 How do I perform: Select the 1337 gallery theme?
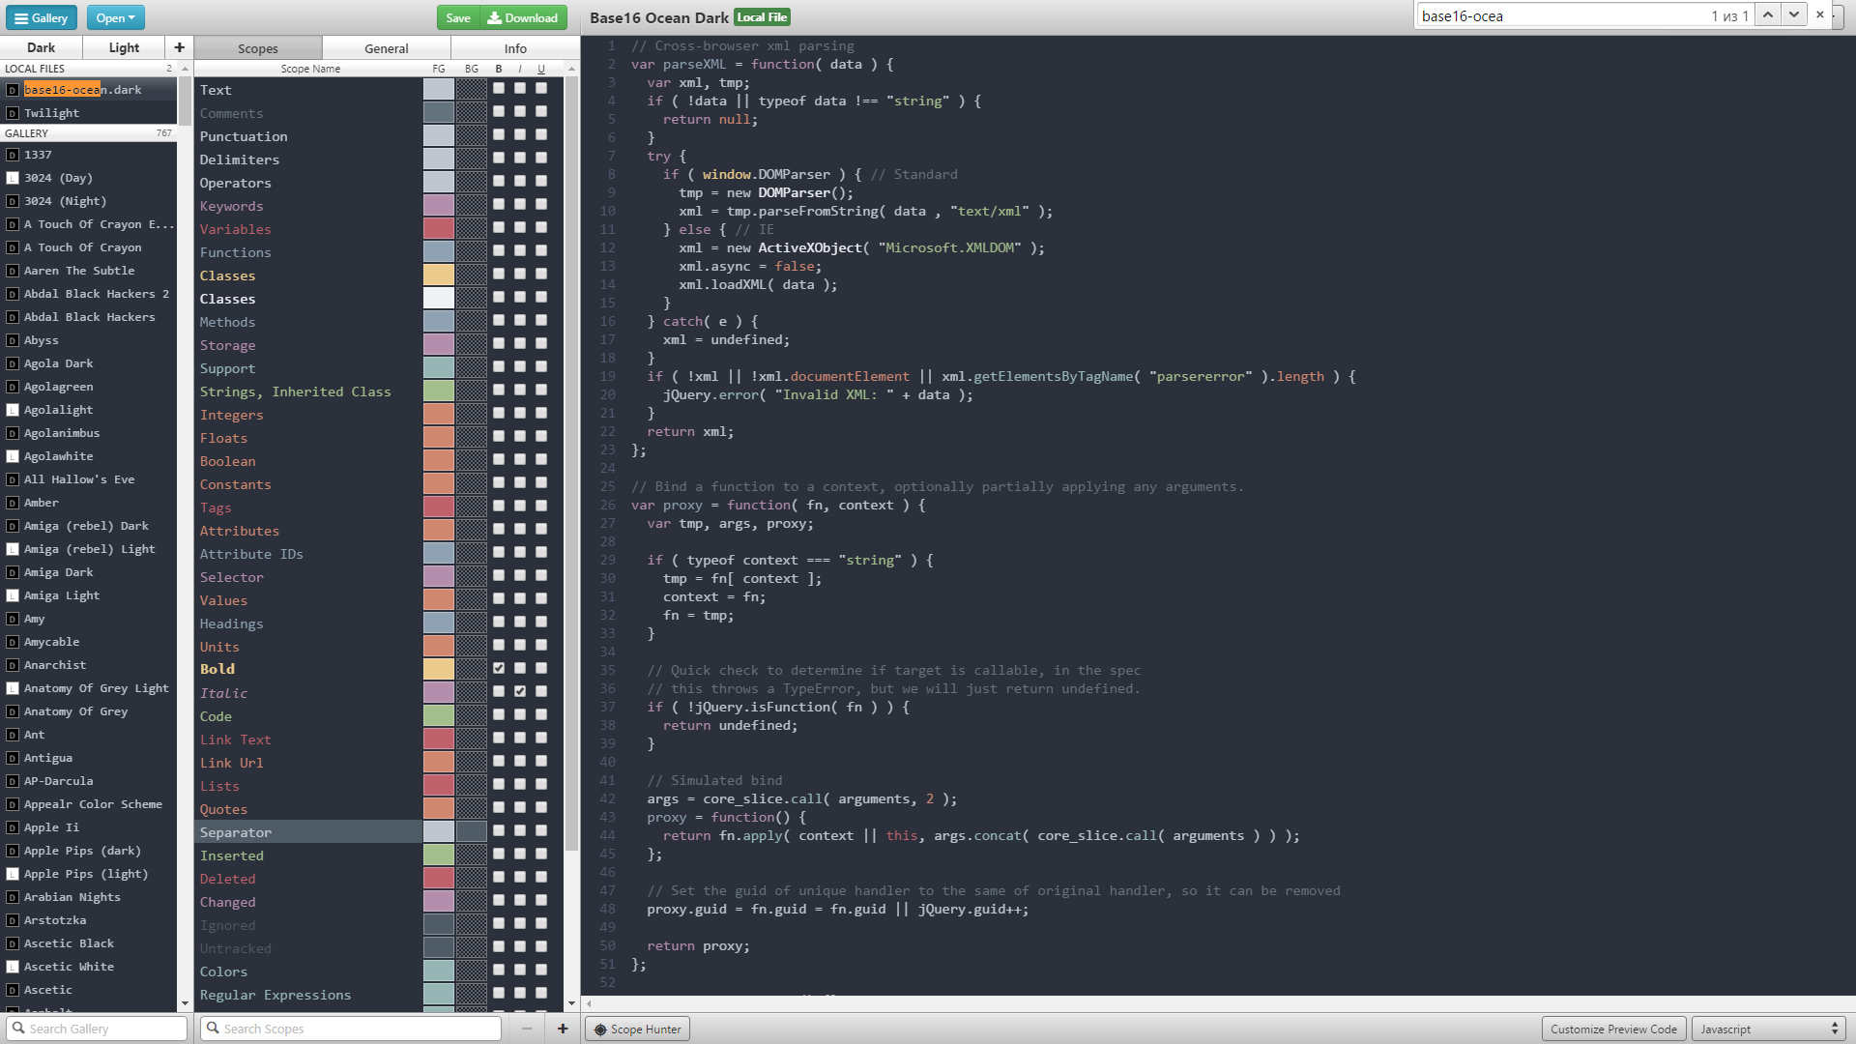89,155
